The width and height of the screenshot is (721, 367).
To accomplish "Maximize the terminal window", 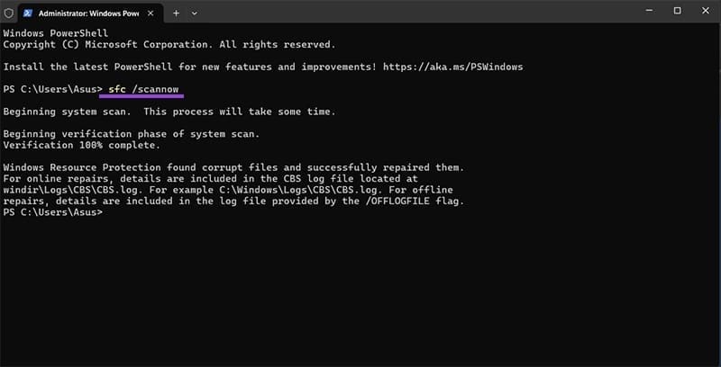I will (x=677, y=11).
